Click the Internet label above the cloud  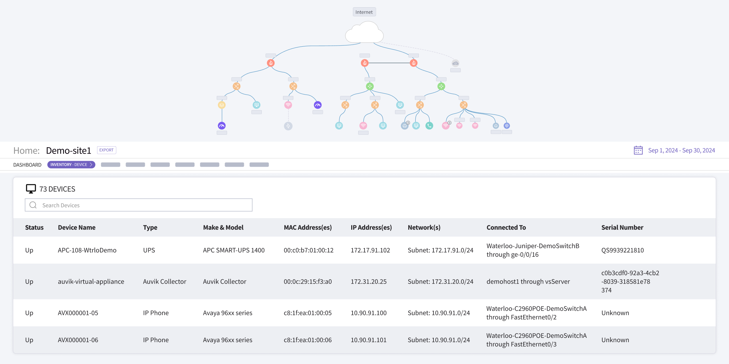pyautogui.click(x=364, y=12)
